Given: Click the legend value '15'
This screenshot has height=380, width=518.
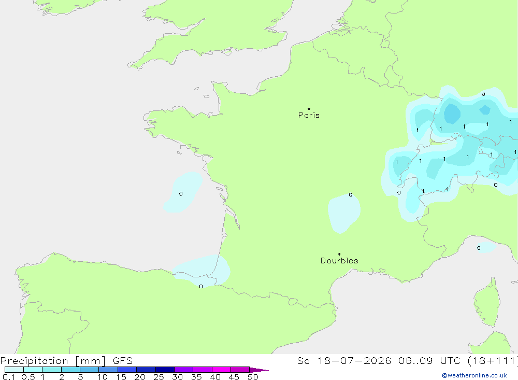Looking at the screenshot, I should point(121,377).
